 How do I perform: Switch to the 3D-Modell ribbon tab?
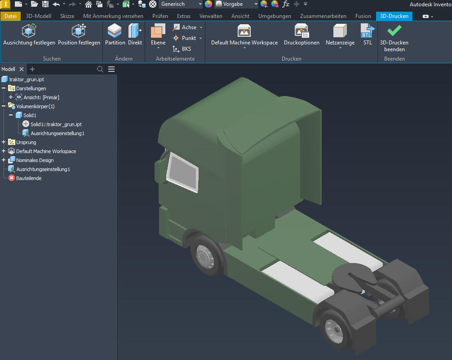(x=39, y=16)
